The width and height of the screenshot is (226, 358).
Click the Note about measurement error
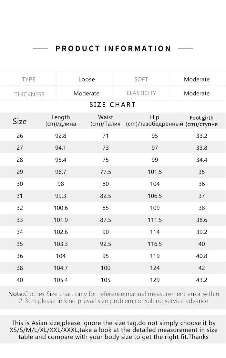coord(113,297)
